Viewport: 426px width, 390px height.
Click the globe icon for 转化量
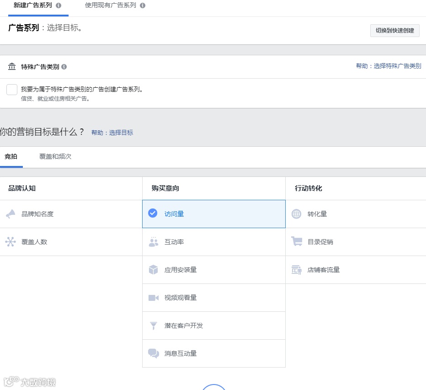pos(296,214)
